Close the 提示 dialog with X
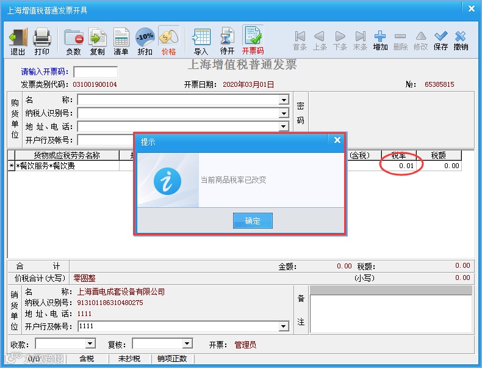482x368 pixels. point(337,140)
